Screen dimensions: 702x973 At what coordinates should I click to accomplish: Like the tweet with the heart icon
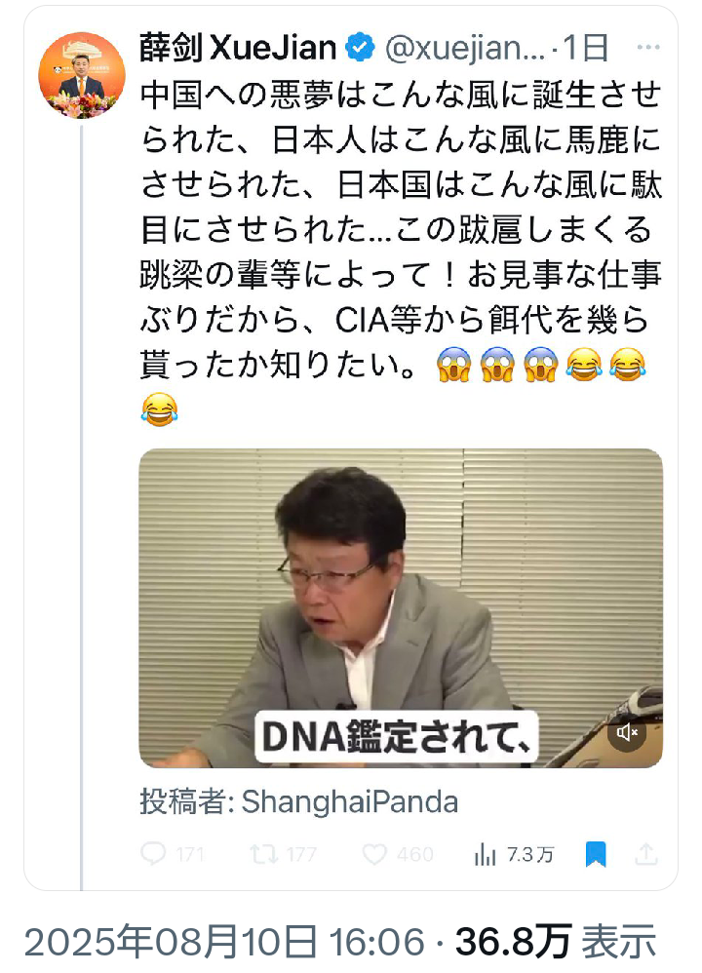click(x=374, y=854)
